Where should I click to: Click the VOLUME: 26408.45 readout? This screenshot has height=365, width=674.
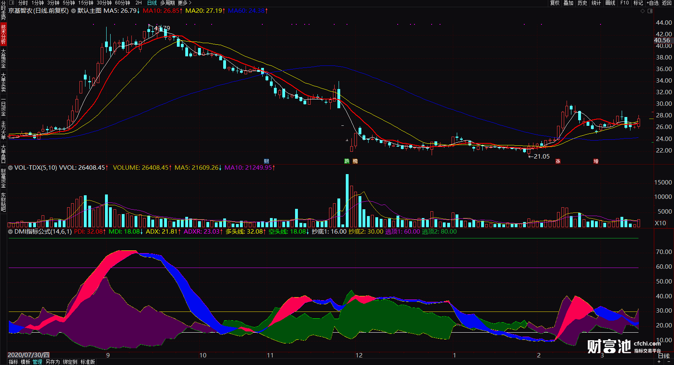click(x=143, y=168)
